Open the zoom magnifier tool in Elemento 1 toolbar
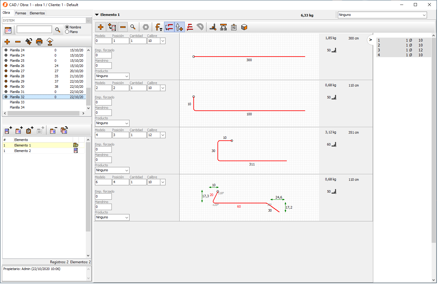This screenshot has width=438, height=285. [133, 27]
